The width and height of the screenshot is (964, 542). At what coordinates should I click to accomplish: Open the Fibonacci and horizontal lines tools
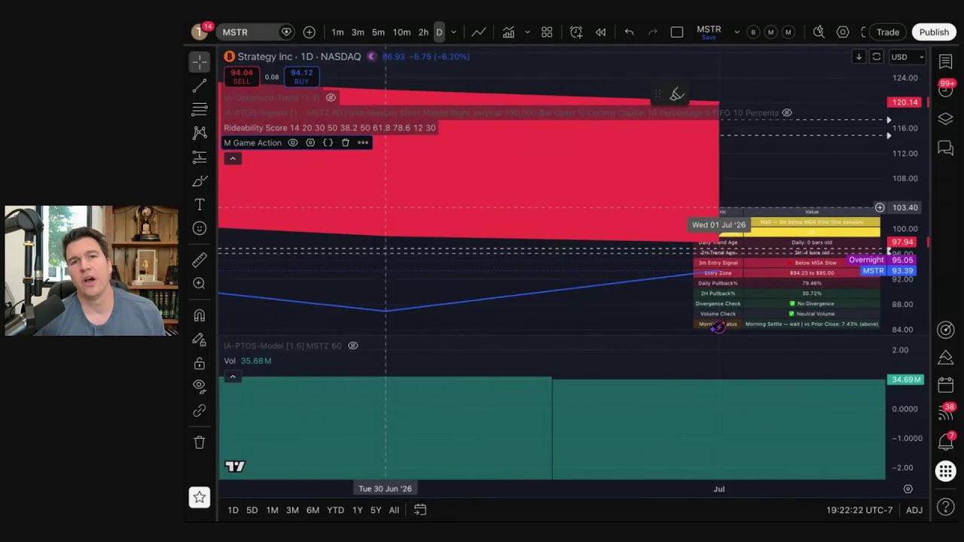pyautogui.click(x=200, y=109)
